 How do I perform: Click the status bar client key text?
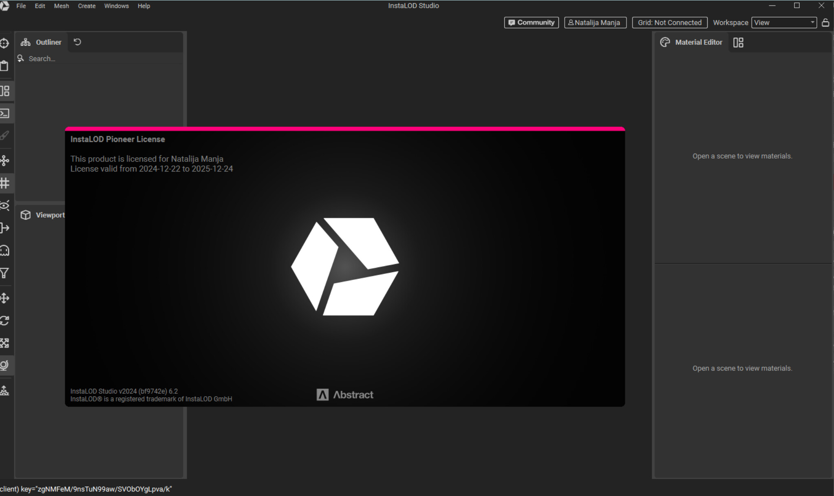tap(86, 489)
